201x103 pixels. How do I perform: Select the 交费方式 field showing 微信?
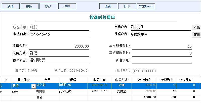pyautogui.click(x=59, y=53)
